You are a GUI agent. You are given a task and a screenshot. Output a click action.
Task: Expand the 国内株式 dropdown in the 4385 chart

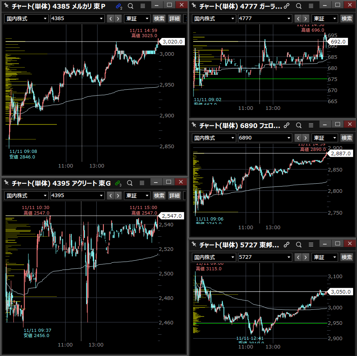pos(45,19)
